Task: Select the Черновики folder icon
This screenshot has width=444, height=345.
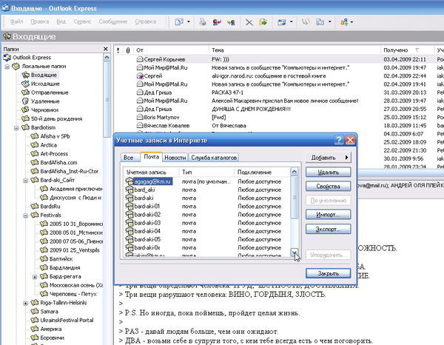Action: coord(25,110)
